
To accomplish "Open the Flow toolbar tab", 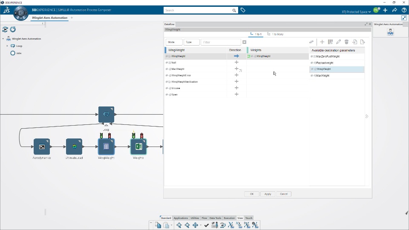I will [x=204, y=218].
